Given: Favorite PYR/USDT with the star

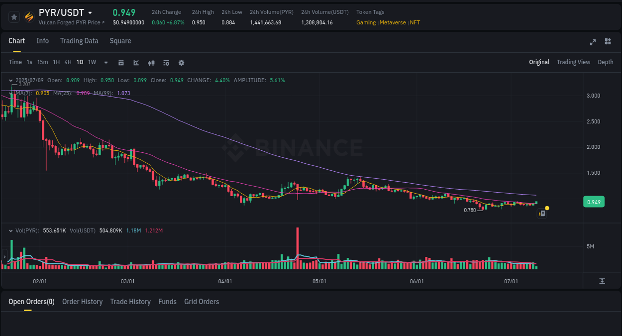Looking at the screenshot, I should pyautogui.click(x=14, y=16).
